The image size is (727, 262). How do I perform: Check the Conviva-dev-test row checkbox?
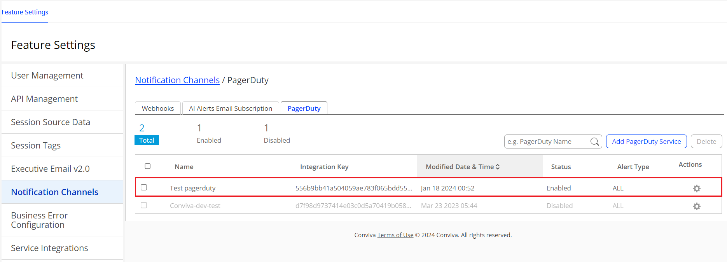144,205
